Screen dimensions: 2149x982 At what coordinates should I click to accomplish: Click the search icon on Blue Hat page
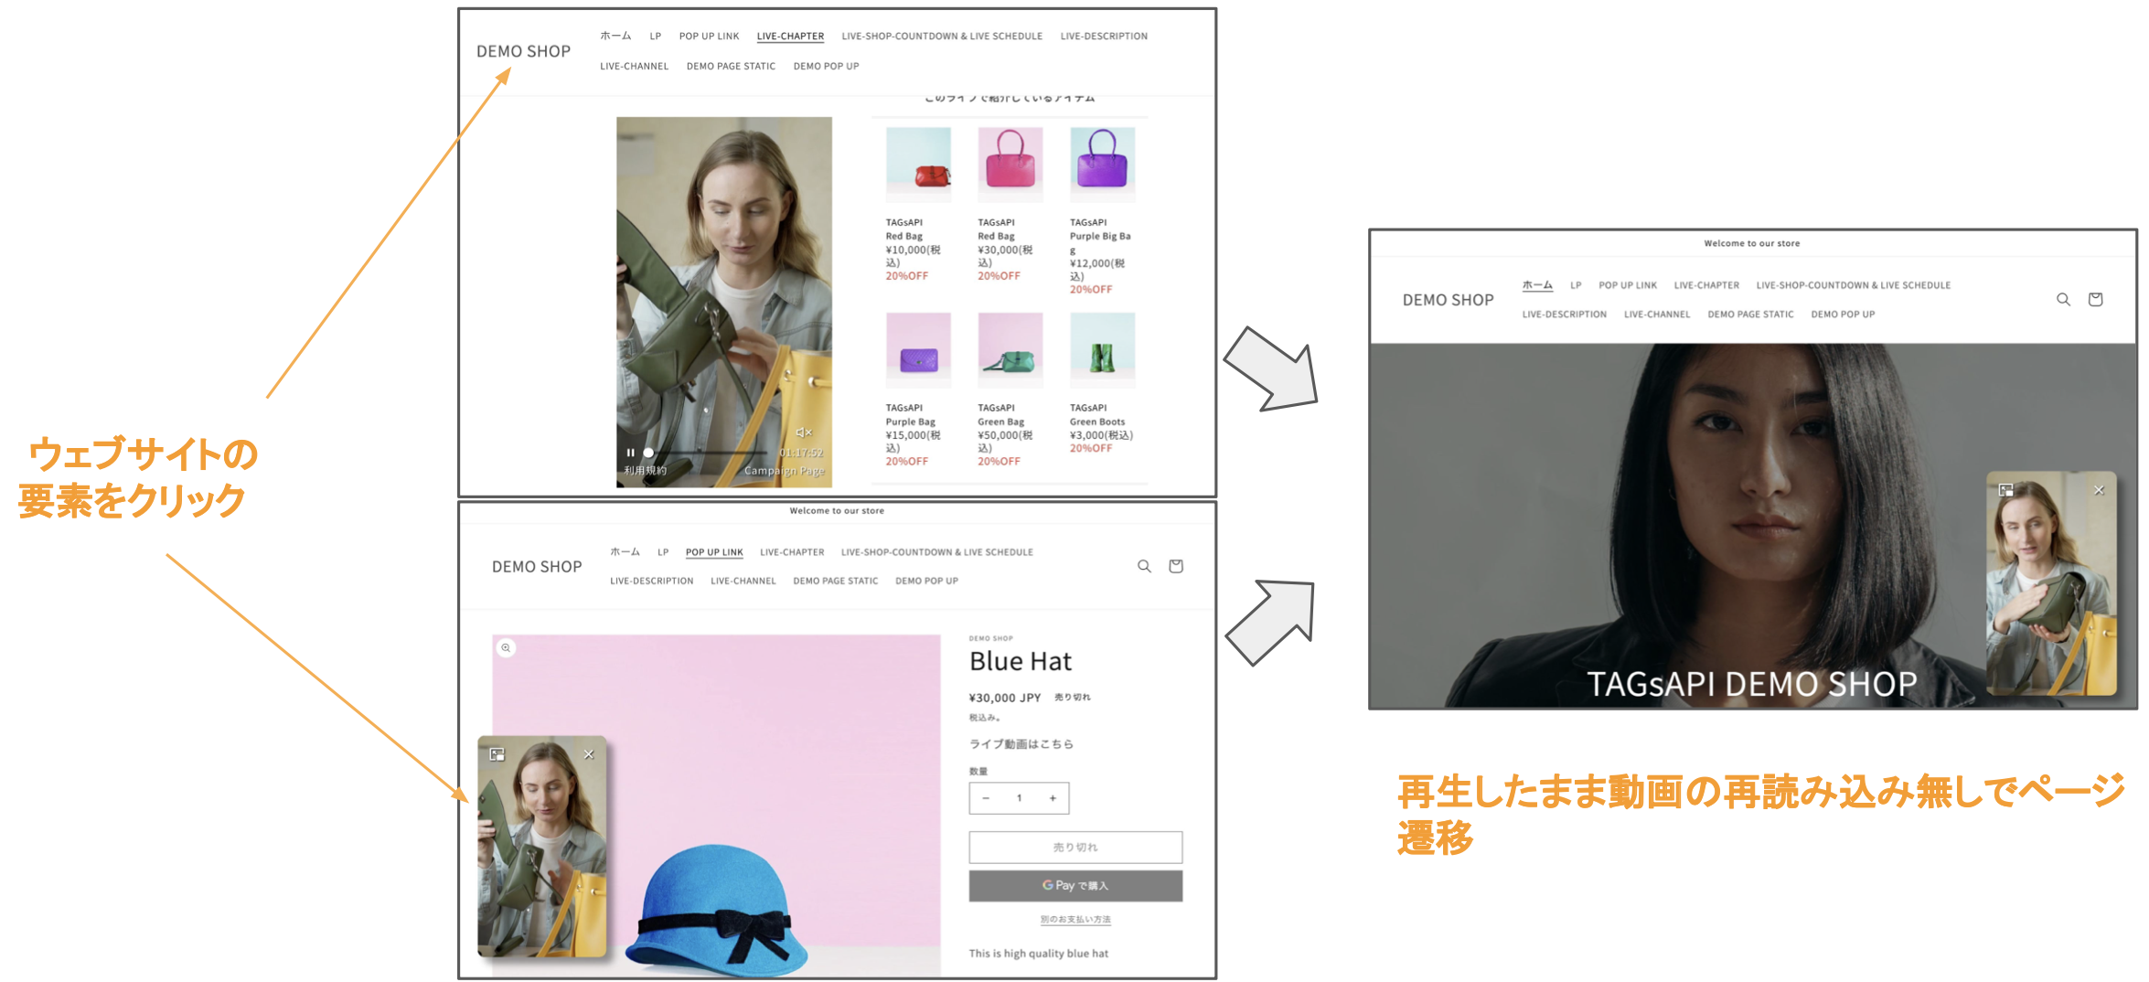[x=1143, y=567]
